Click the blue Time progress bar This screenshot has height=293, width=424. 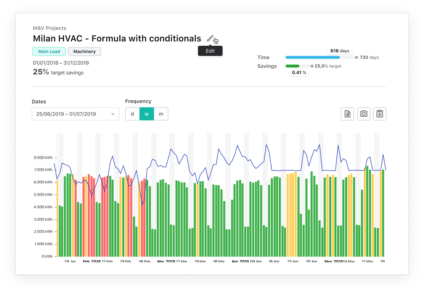pyautogui.click(x=313, y=57)
